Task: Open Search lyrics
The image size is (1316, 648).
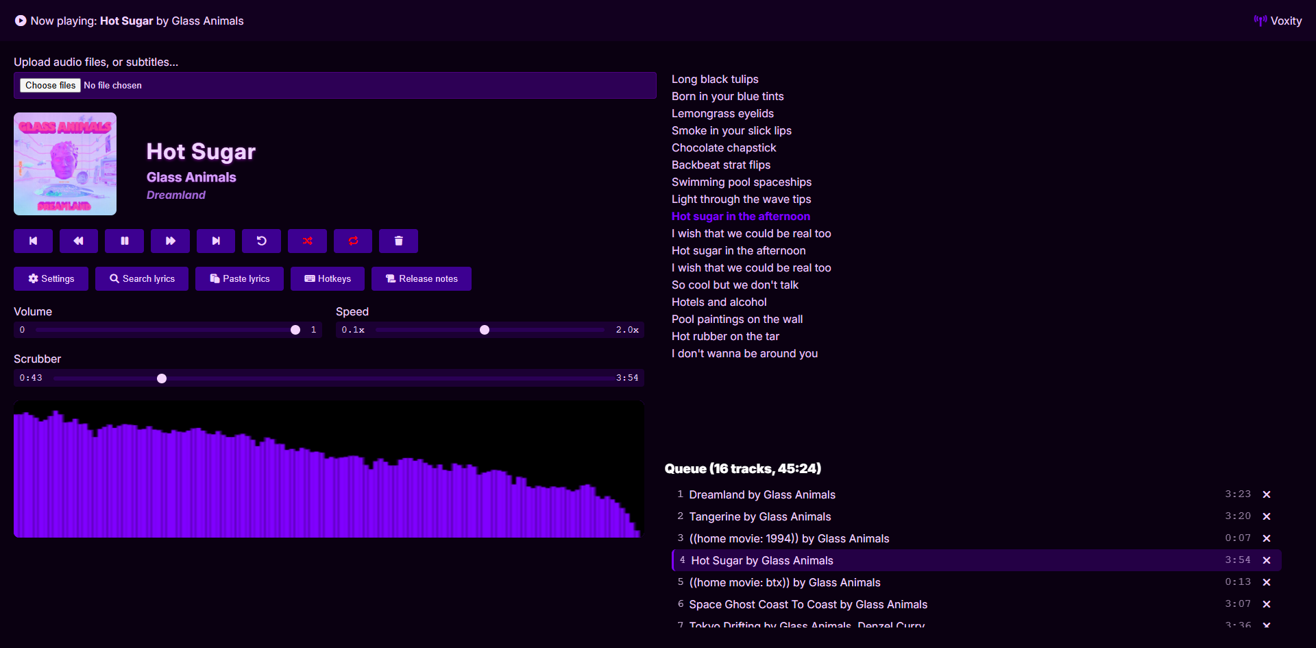Action: 142,278
